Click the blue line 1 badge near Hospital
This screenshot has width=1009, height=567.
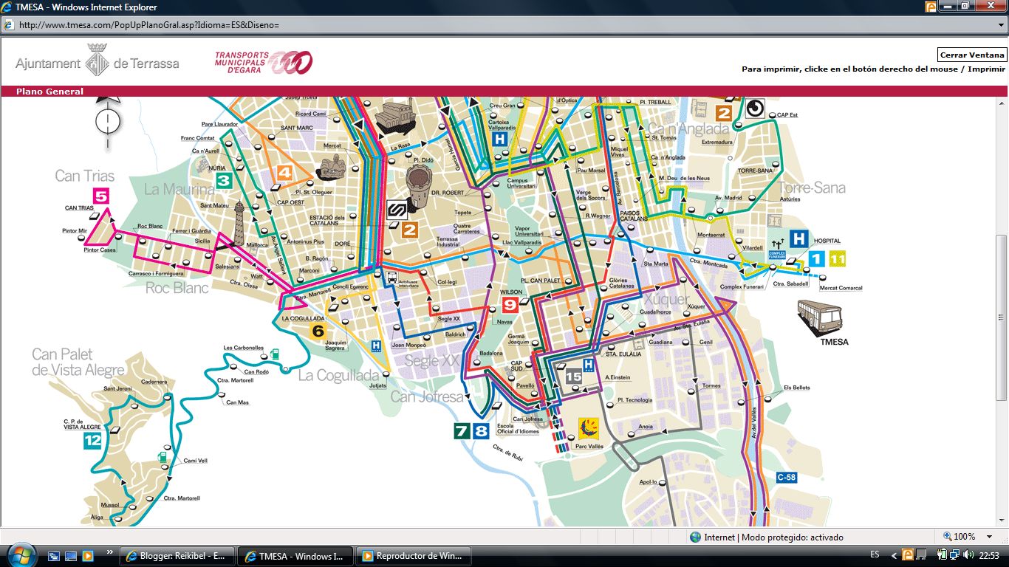tap(816, 258)
